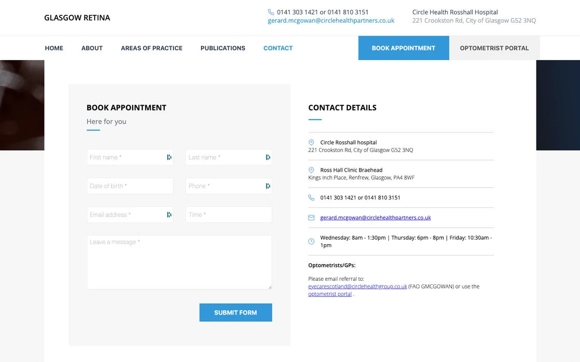Open the Optometrist Portal button
The image size is (580, 362).
tap(494, 48)
